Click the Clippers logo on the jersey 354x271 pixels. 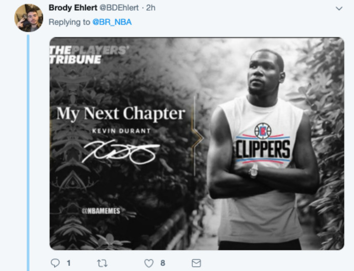263,130
